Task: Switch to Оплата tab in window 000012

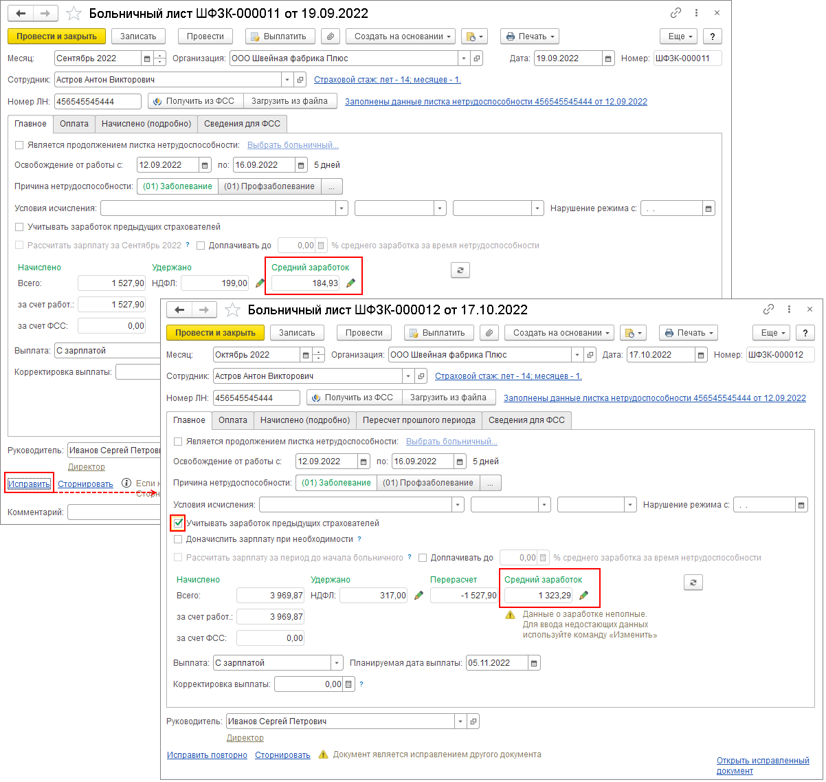Action: 233,420
